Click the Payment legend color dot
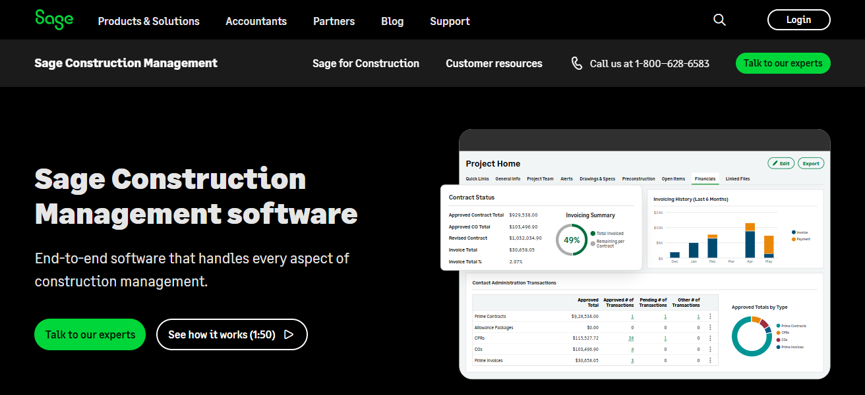The image size is (865, 395). tap(793, 239)
